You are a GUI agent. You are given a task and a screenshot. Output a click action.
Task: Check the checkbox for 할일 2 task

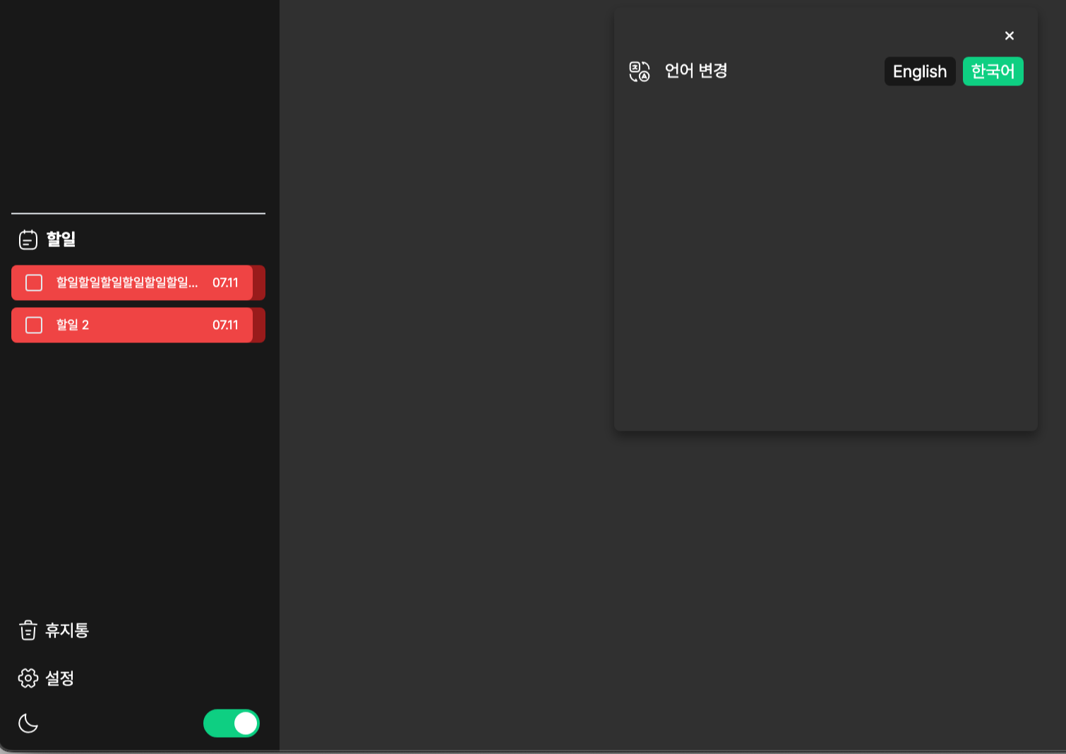[34, 325]
